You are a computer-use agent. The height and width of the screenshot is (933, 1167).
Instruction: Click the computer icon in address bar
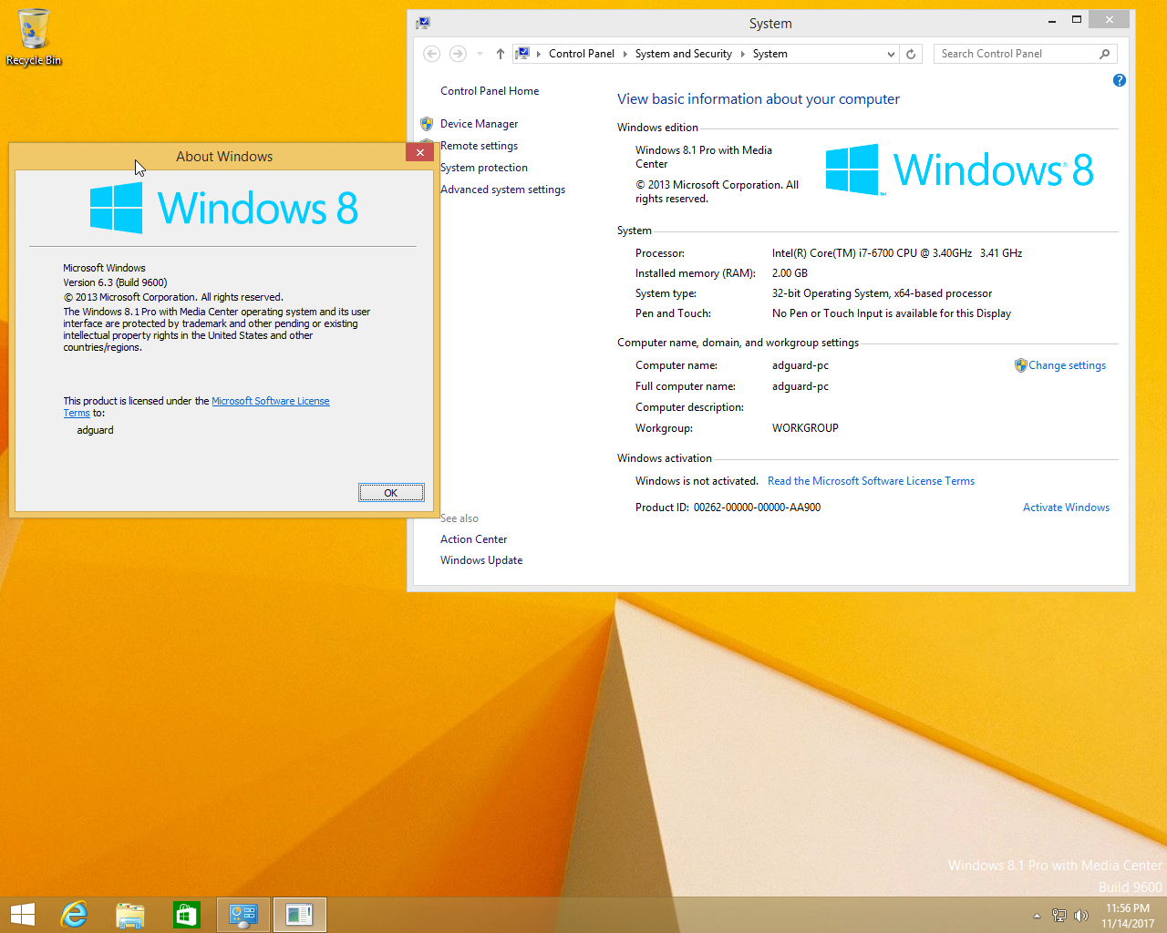[522, 54]
